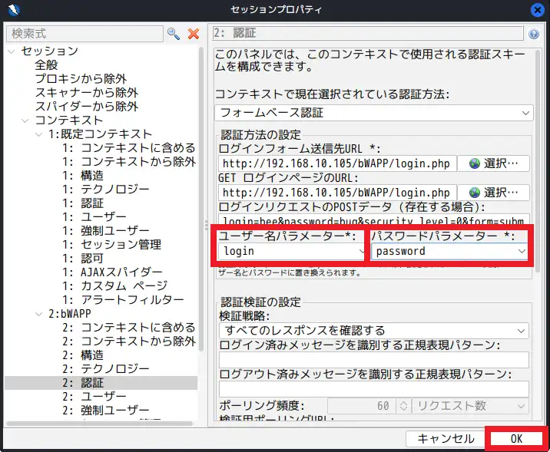Click the logged-out regex pattern field
The height and width of the screenshot is (452, 550).
[x=374, y=389]
